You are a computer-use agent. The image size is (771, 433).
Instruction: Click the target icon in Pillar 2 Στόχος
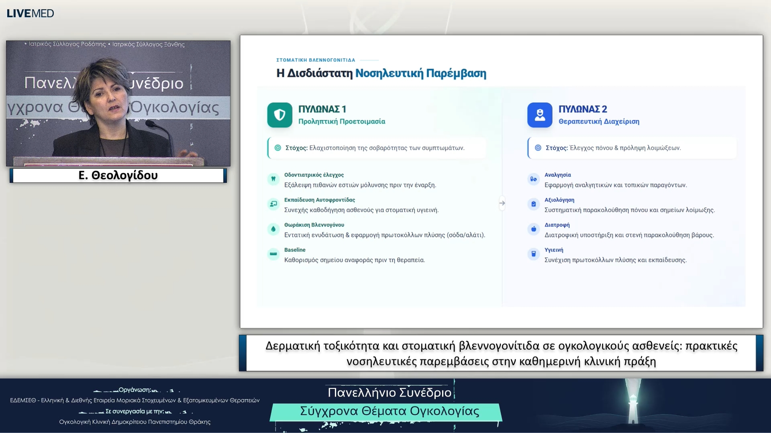(538, 148)
